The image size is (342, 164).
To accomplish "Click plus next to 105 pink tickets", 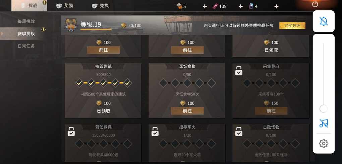I will [x=240, y=7].
